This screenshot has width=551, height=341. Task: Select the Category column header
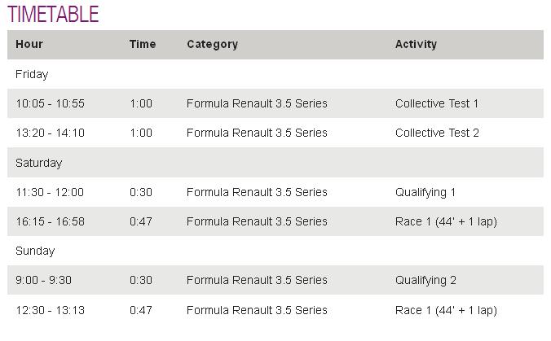pos(212,44)
